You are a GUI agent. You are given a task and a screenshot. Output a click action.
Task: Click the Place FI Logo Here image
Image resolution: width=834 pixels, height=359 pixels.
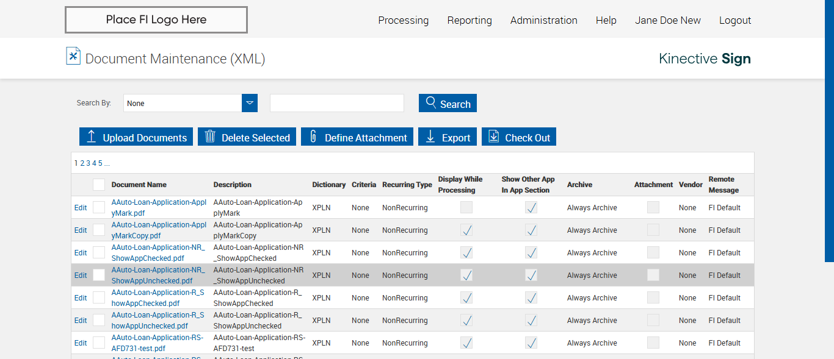point(156,20)
